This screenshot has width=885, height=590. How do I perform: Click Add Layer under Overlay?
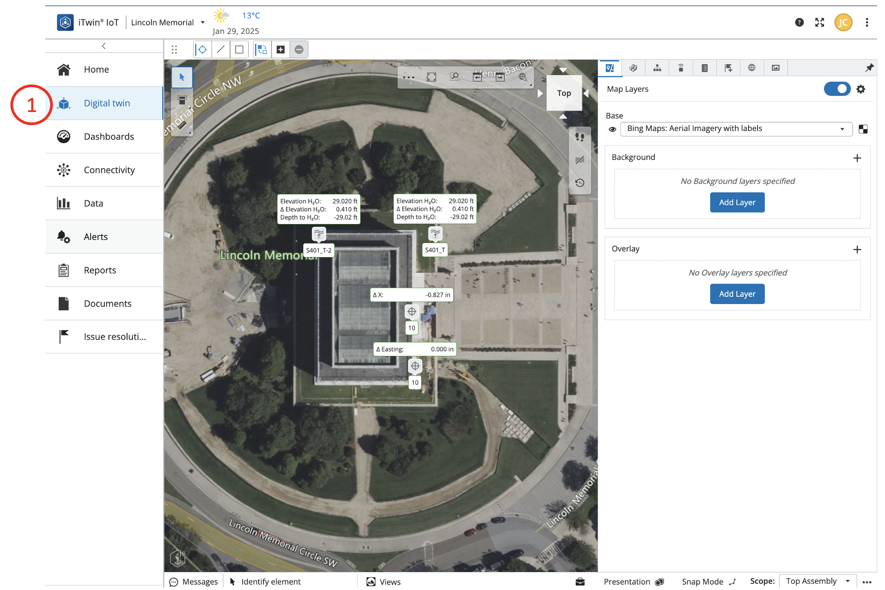click(737, 294)
